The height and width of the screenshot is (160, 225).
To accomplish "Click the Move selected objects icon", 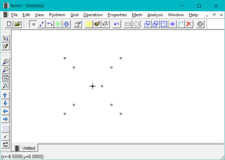I will pos(147,24).
